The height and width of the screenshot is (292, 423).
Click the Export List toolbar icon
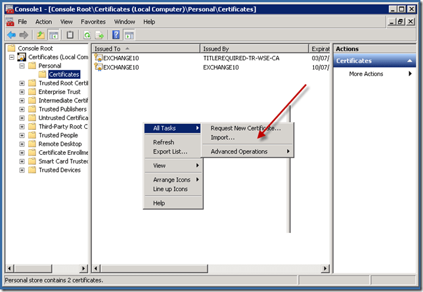point(100,35)
